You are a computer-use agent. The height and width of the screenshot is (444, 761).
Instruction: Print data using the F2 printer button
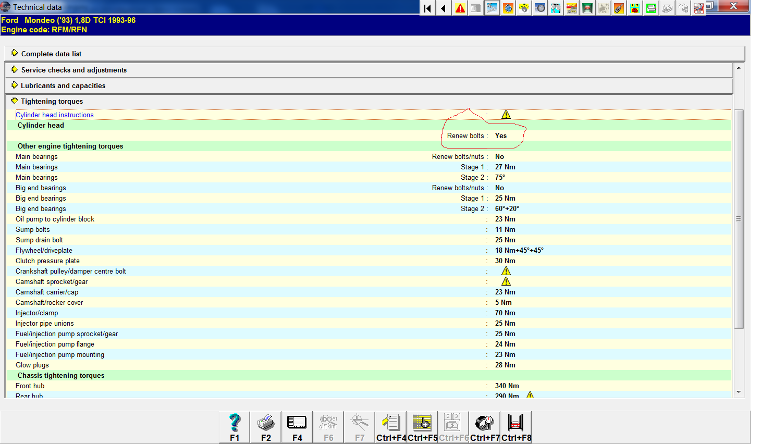coord(266,427)
